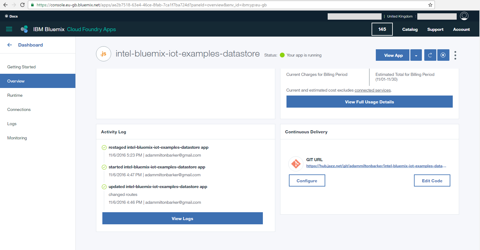This screenshot has height=250, width=480.
Task: Click 'Your app is running' status text
Action: pos(304,55)
